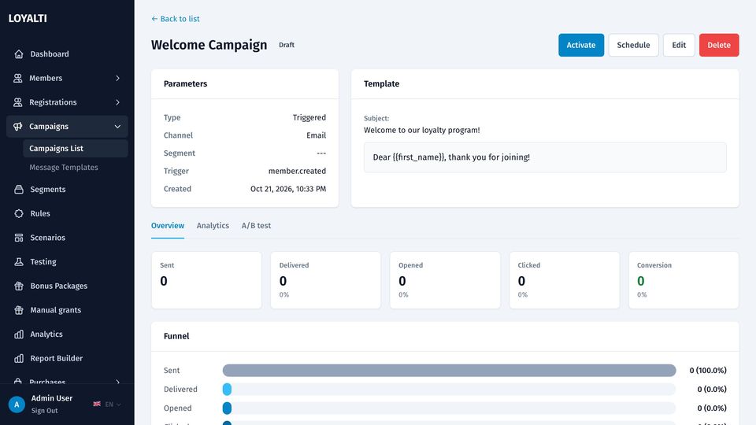
Task: Click the Draft status badge
Action: (x=287, y=45)
